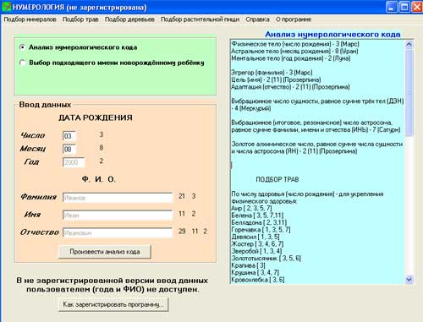Open the 'Подбор деревьев' menu

129,19
